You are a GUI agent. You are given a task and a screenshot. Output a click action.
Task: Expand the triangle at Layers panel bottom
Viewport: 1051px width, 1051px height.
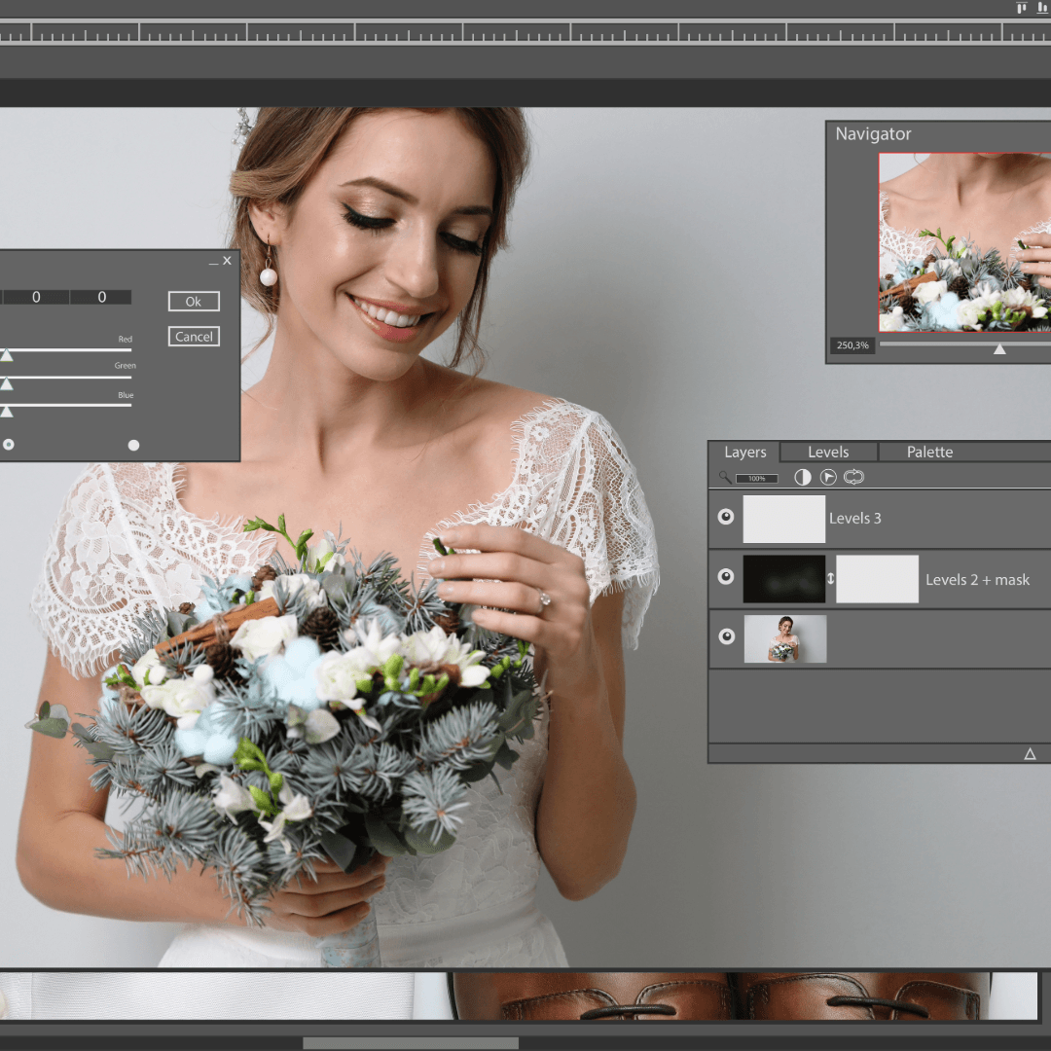(1030, 754)
